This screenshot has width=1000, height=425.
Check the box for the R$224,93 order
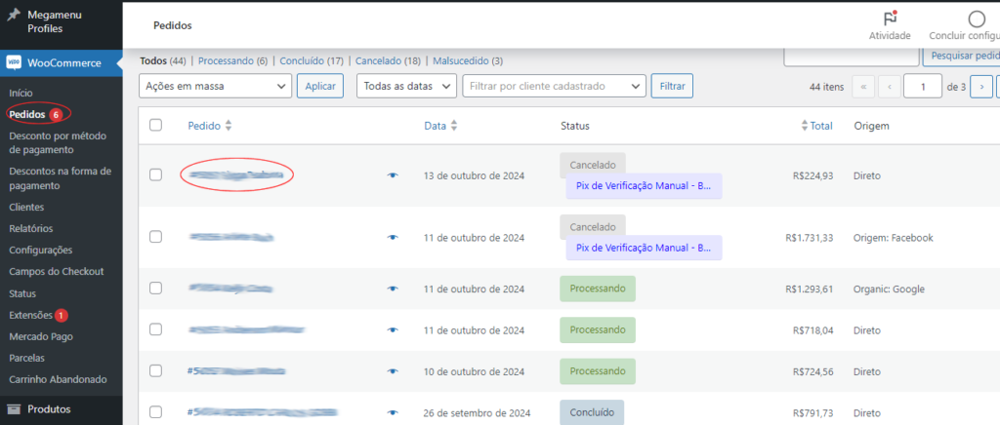coord(156,174)
